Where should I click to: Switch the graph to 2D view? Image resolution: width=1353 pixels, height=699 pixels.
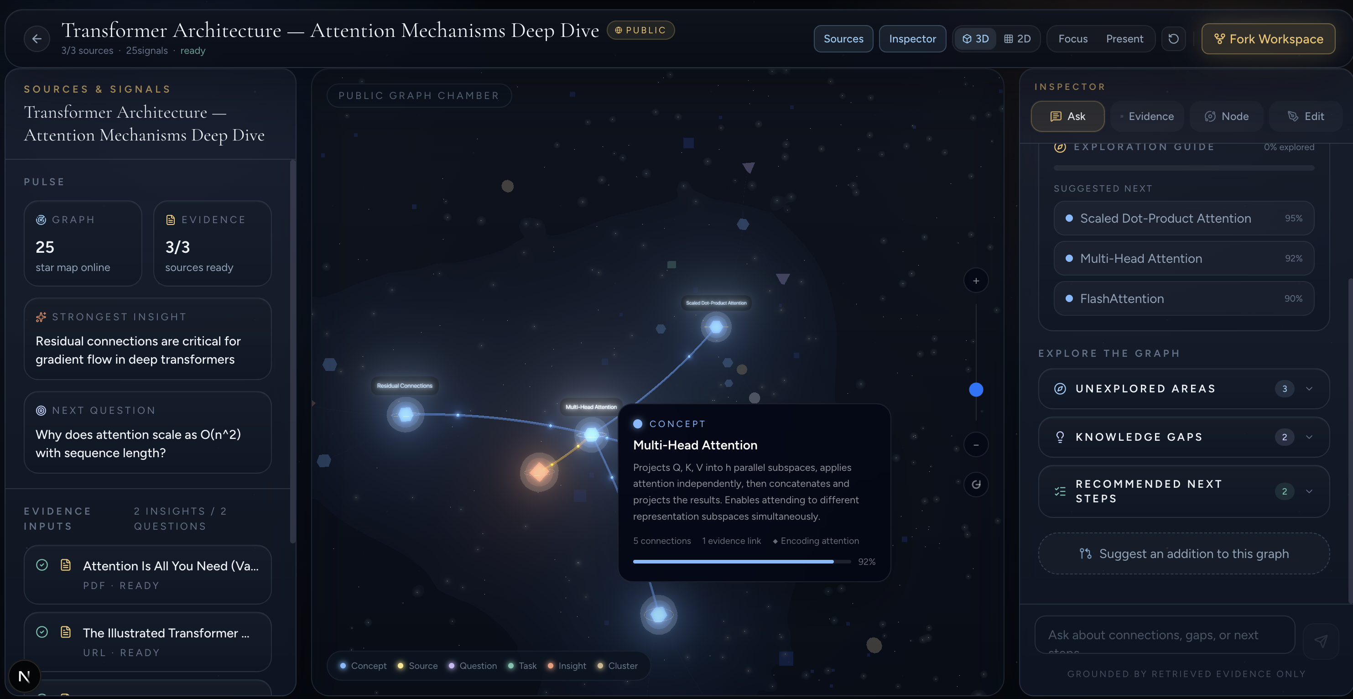point(1017,39)
